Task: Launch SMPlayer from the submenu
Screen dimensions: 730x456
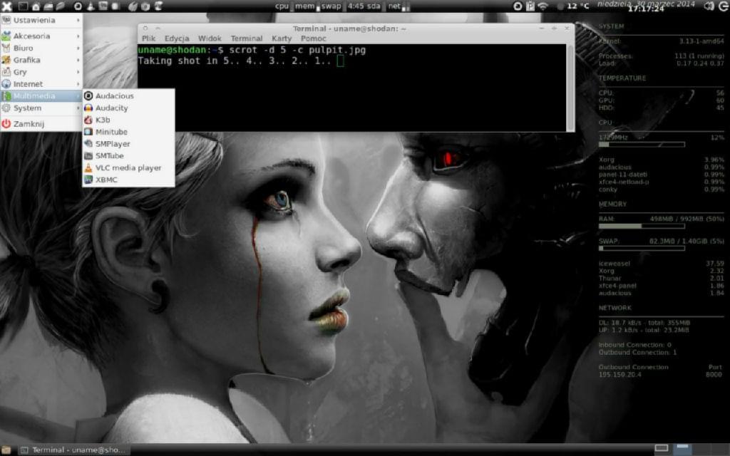Action: pos(129,144)
